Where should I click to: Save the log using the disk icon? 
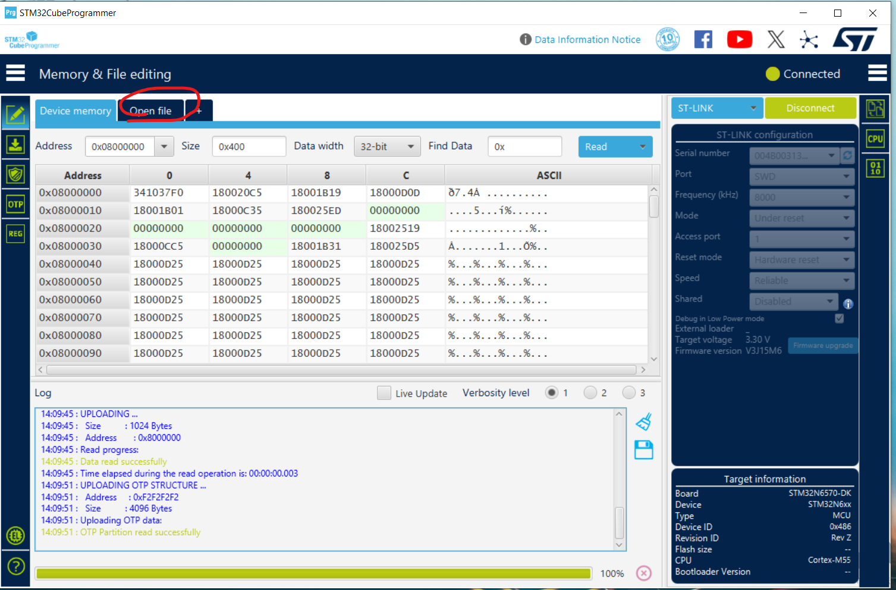click(x=643, y=450)
